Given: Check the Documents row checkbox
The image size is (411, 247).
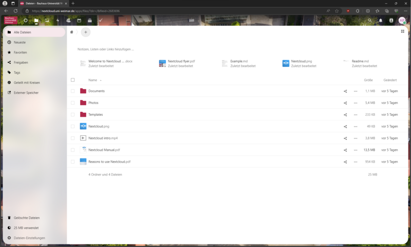Looking at the screenshot, I should pyautogui.click(x=72, y=91).
